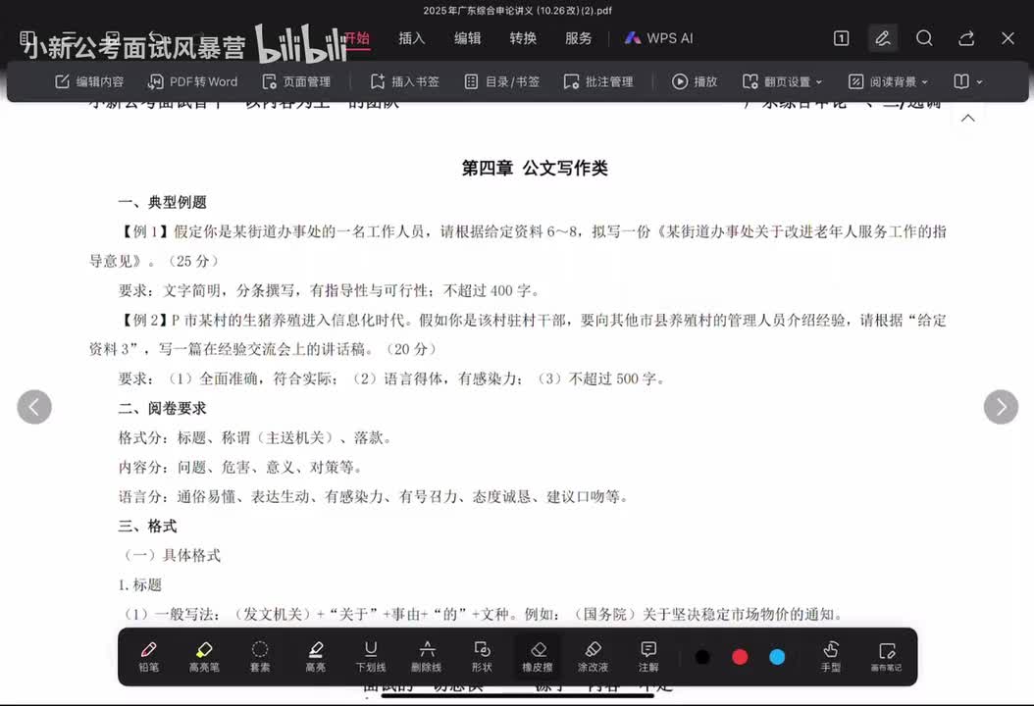Start 播放 slideshow playback
This screenshot has width=1034, height=706.
(x=695, y=81)
